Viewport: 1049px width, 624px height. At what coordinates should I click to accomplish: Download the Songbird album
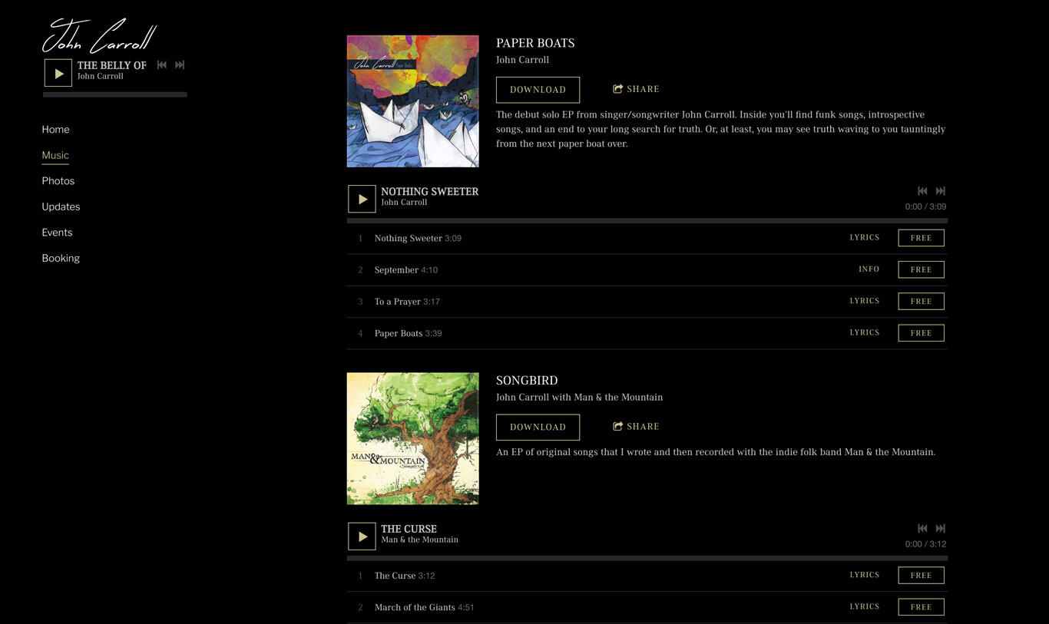[538, 428]
